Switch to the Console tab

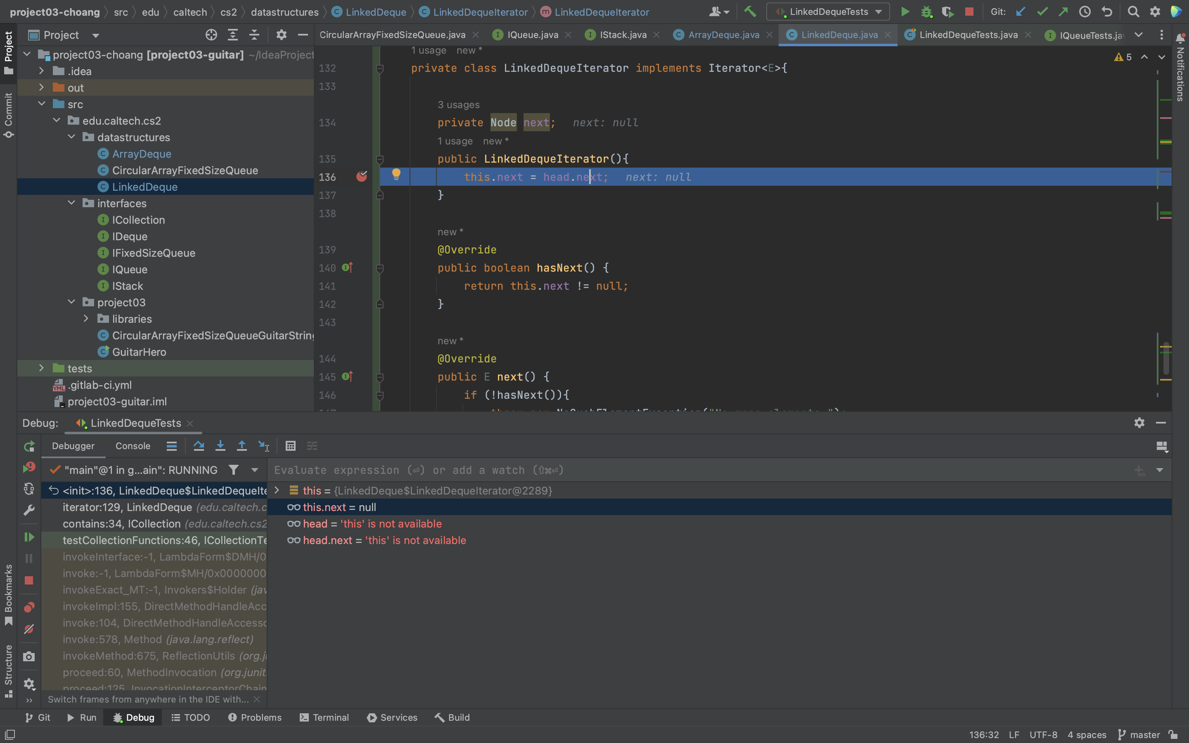click(x=133, y=446)
